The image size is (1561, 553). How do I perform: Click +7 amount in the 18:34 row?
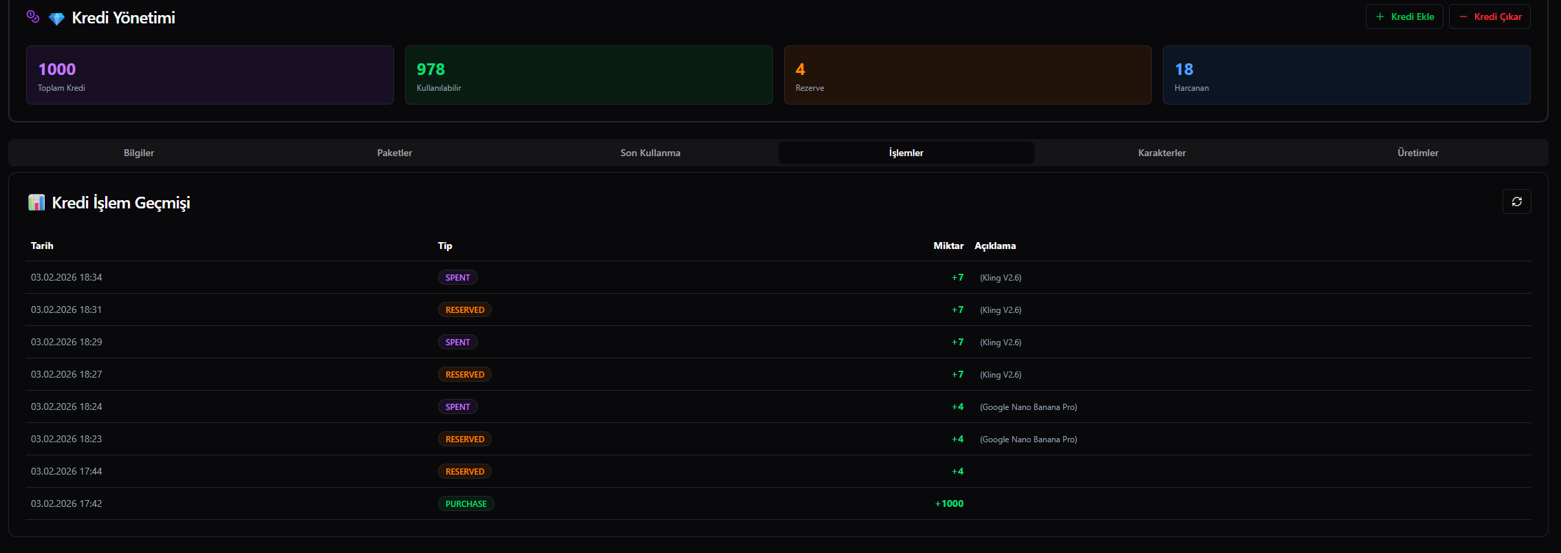tap(958, 277)
